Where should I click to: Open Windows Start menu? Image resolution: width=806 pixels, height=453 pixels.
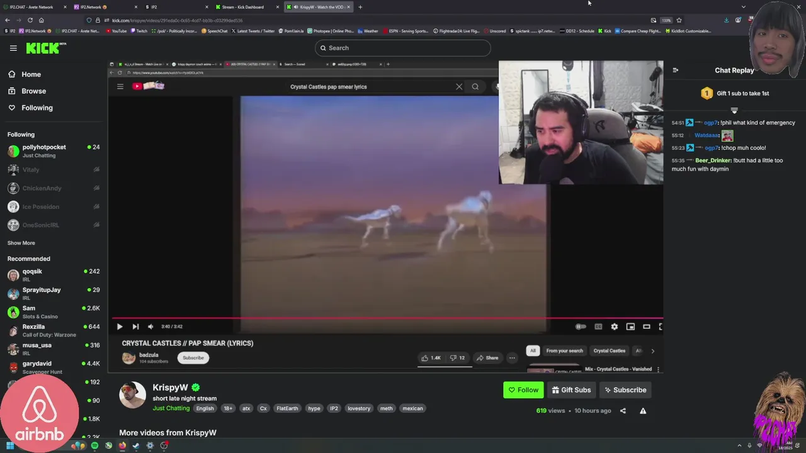[x=10, y=446]
